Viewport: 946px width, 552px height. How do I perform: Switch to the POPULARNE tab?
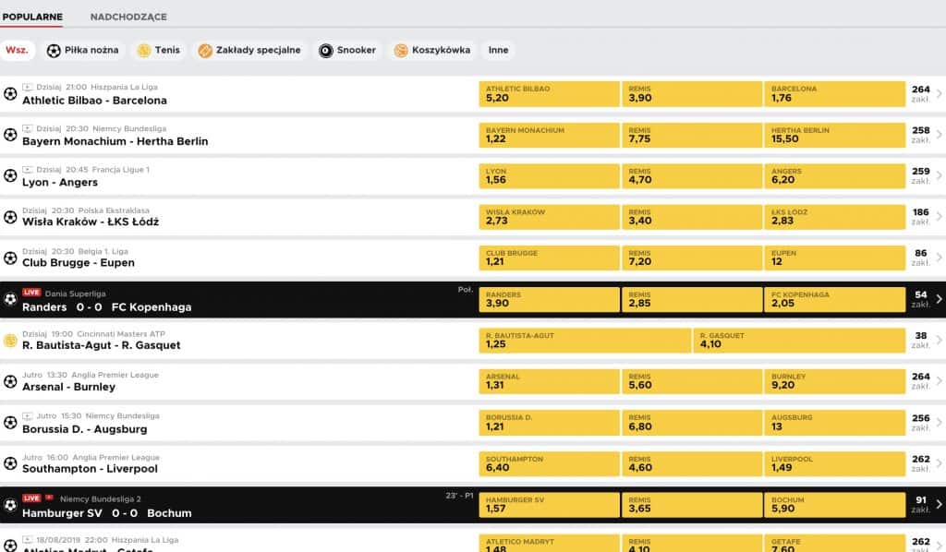click(x=32, y=17)
